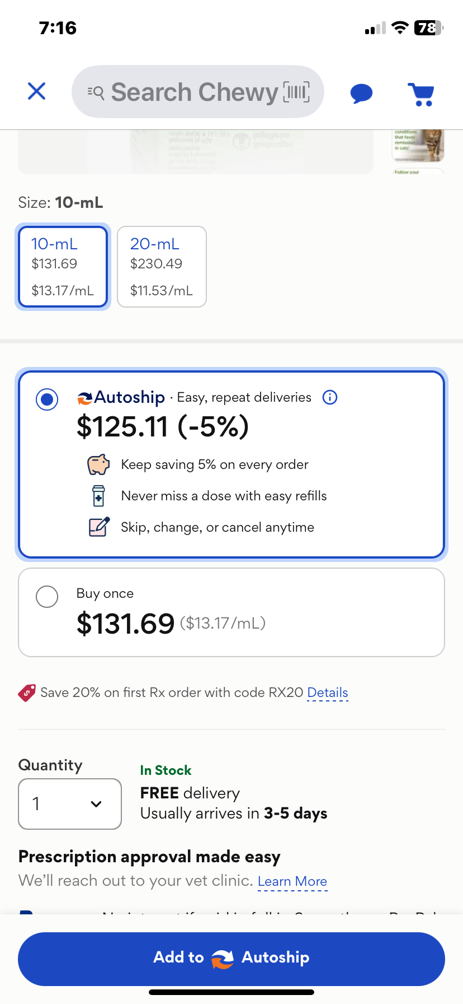The width and height of the screenshot is (463, 1004).
Task: Tap the barcode scanner icon in search
Action: (296, 92)
